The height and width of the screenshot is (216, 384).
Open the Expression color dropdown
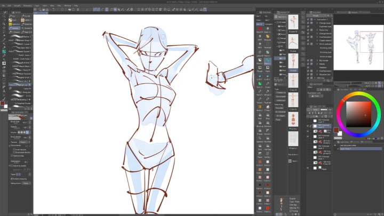pos(316,96)
